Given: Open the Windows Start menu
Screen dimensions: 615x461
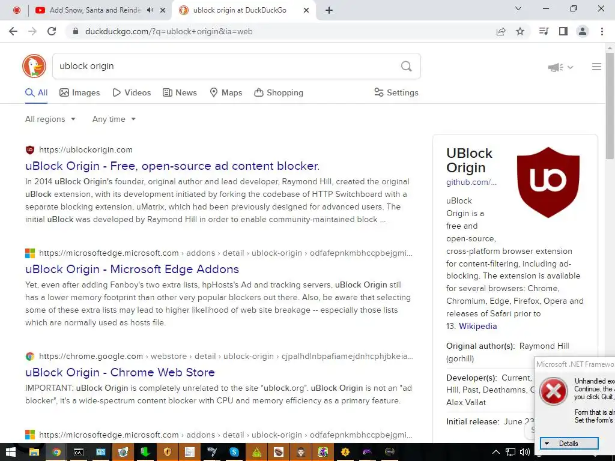Looking at the screenshot, I should coord(11,452).
